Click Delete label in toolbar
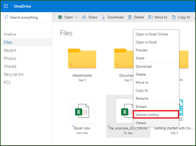The height and width of the screenshot is (146, 196). [x=139, y=17]
